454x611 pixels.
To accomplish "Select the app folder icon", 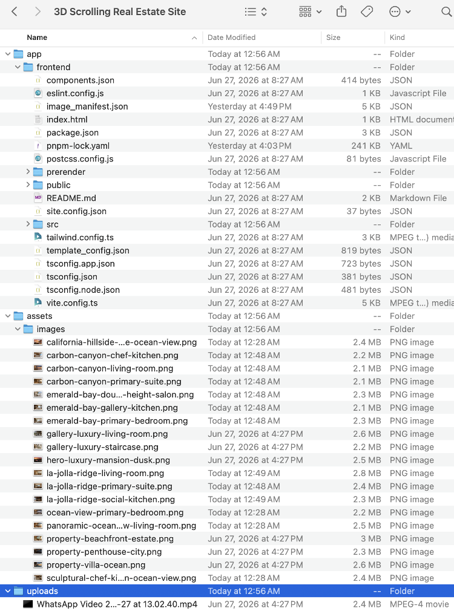I will tap(18, 54).
